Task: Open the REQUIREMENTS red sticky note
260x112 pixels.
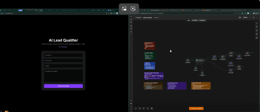Action: click(149, 46)
